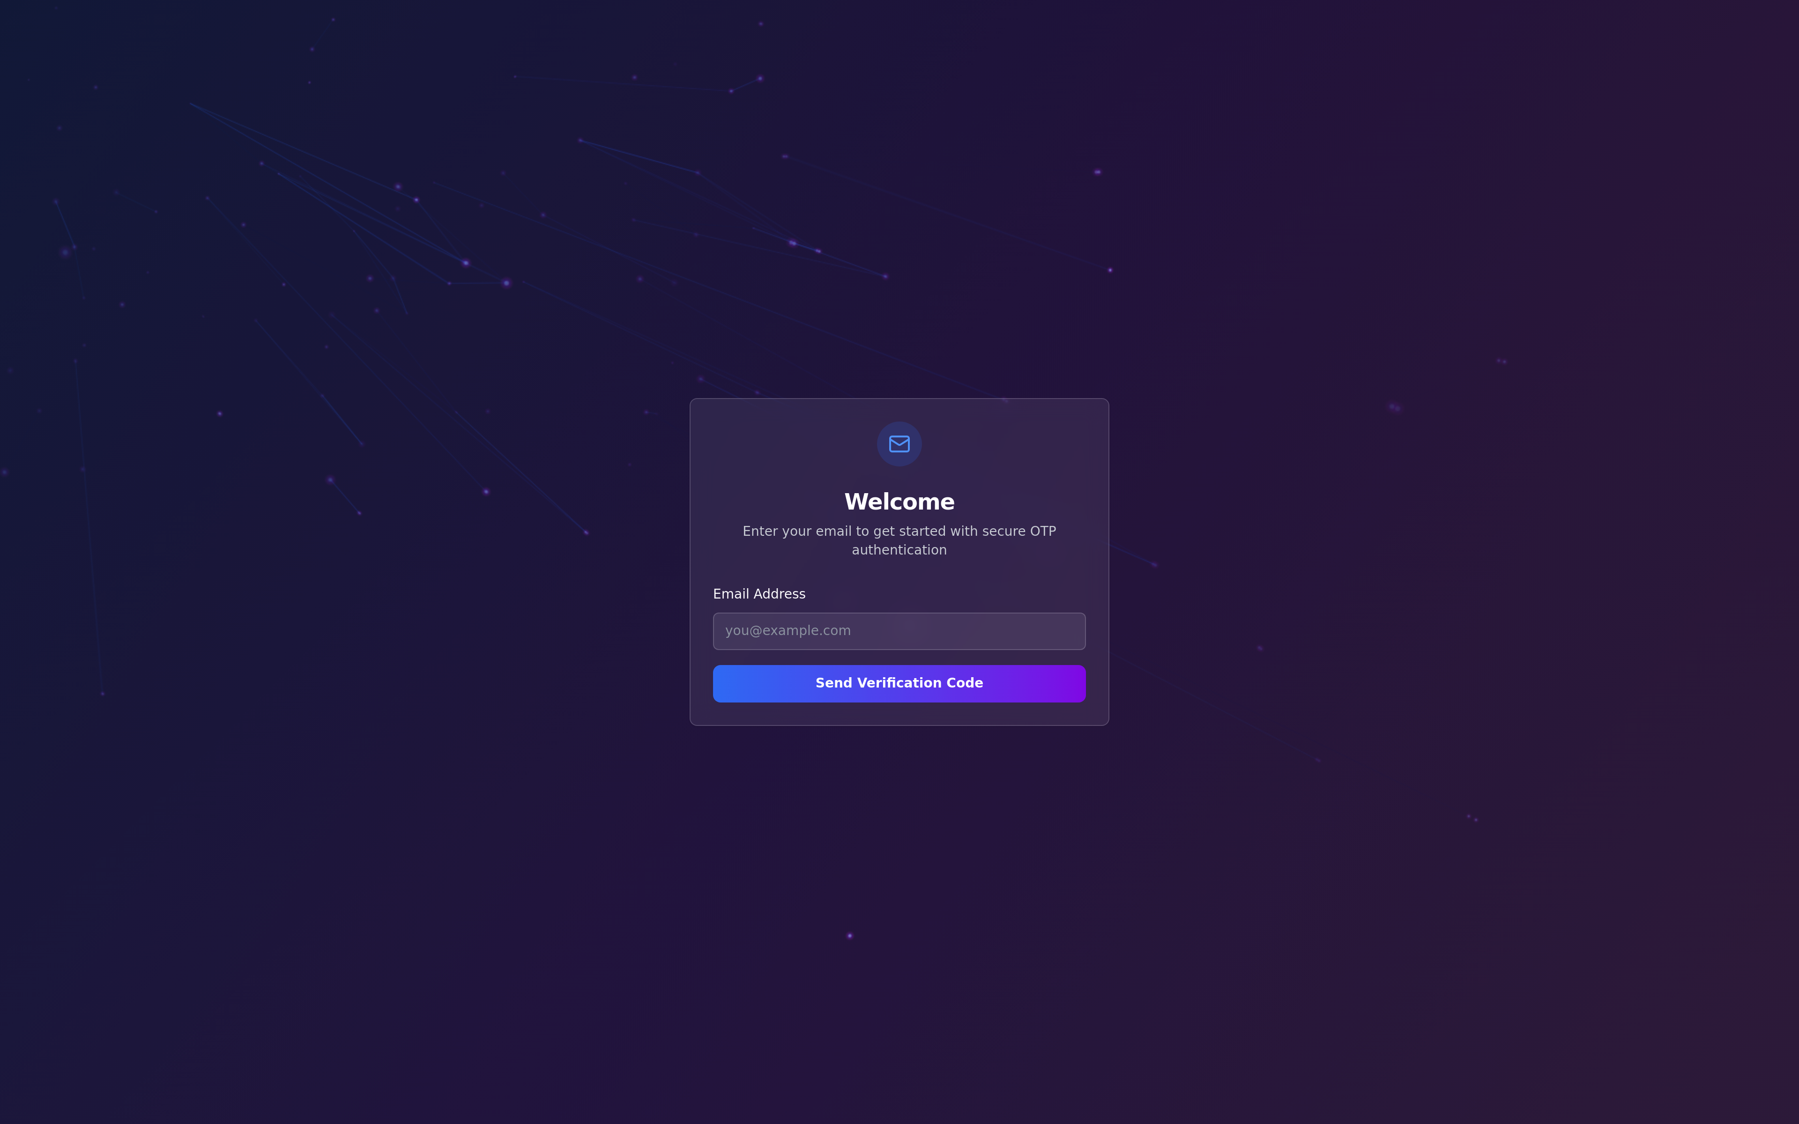Tap the circular badge behind the envelope
1799x1124 pixels.
(x=899, y=444)
